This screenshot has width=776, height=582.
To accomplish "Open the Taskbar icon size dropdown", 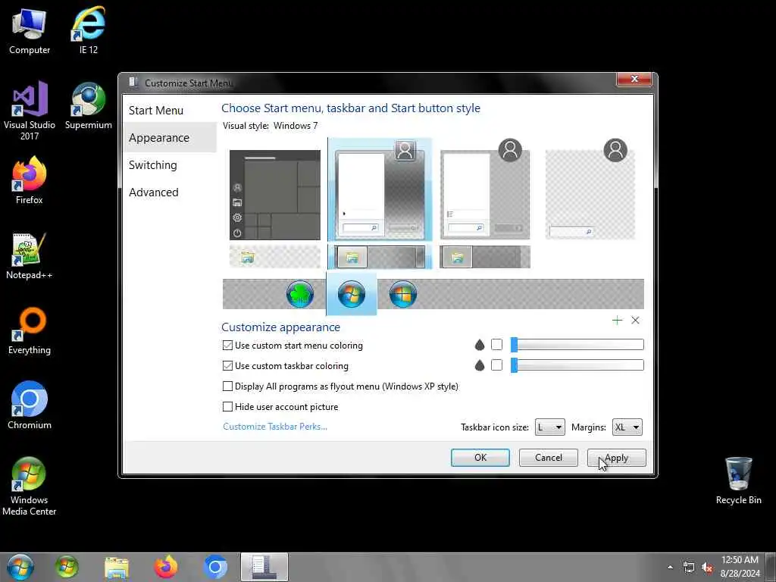I will click(550, 427).
